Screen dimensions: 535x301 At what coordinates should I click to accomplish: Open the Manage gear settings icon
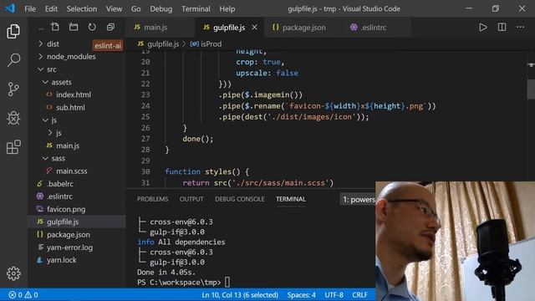coord(13,273)
